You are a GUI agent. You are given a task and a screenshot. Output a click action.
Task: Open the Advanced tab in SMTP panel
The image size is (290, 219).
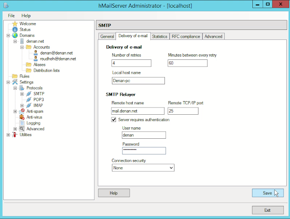click(x=213, y=36)
